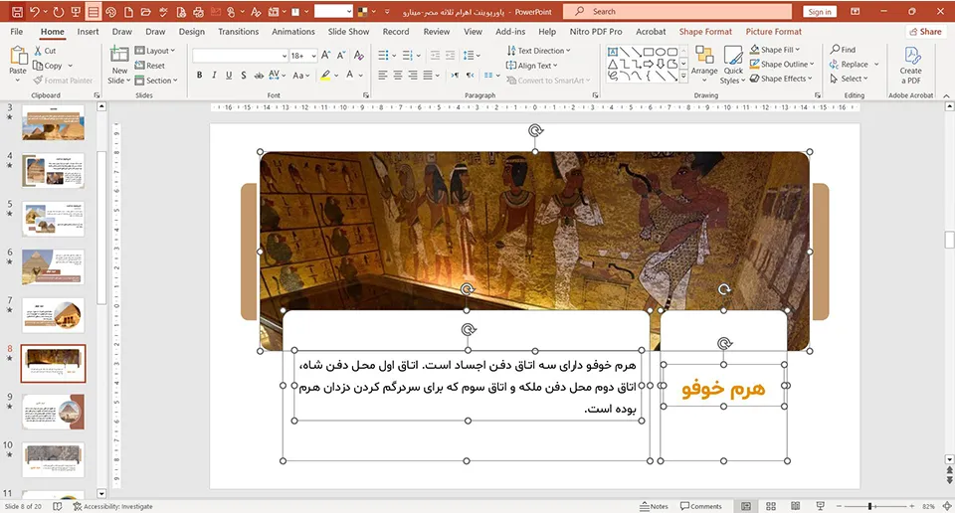Switch to Shape Format tab

(705, 32)
